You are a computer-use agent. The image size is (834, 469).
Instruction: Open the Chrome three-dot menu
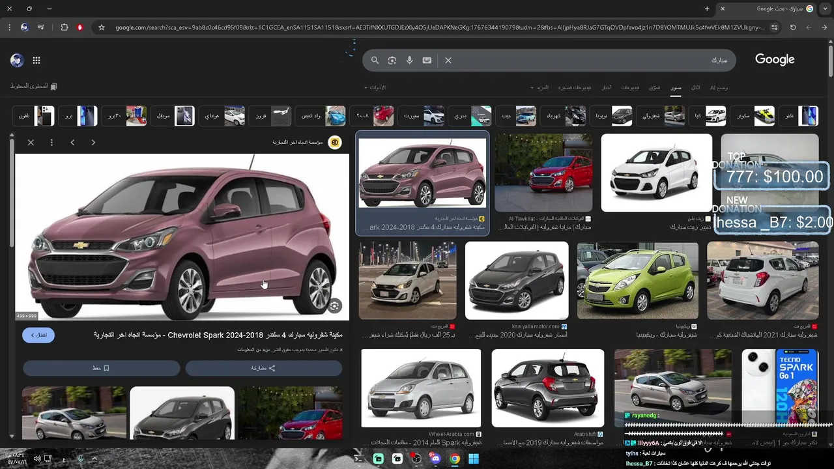[8, 27]
